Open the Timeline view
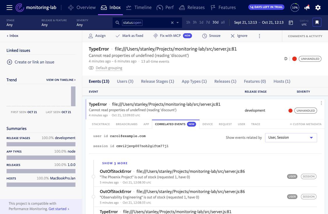328x214 pixels. (x=139, y=8)
